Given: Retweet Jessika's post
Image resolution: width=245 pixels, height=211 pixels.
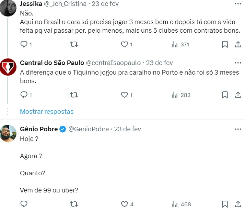Looking at the screenshot, I should tap(73, 44).
